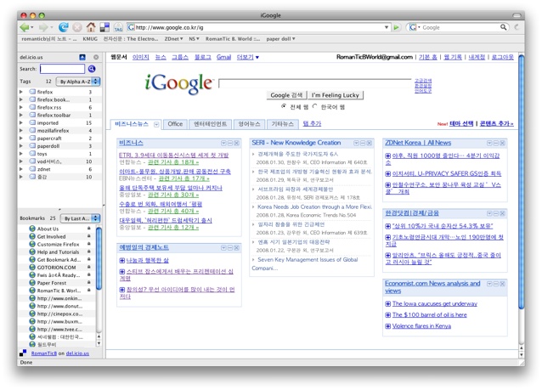542x390 pixels.
Task: Click the 탭 추가 link
Action: 312,123
